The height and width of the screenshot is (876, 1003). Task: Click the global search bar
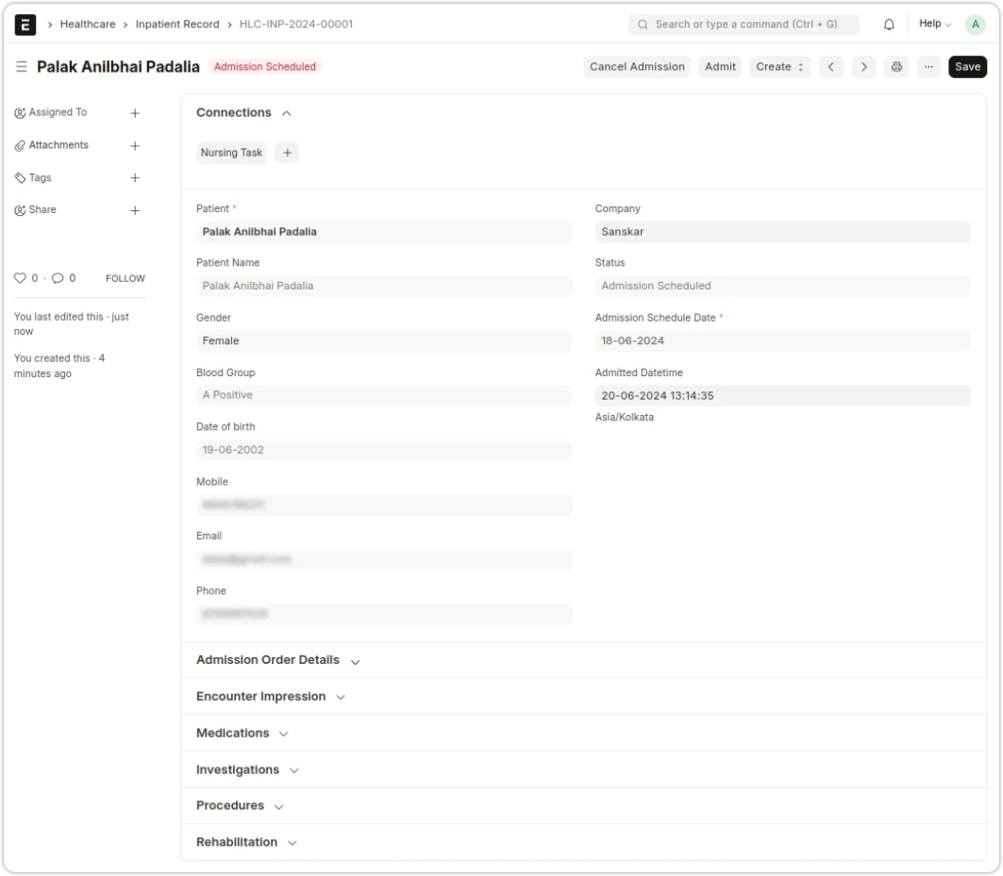tap(744, 24)
